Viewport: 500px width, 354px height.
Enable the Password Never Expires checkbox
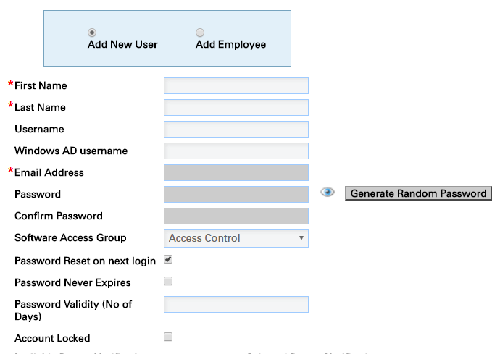pos(168,281)
